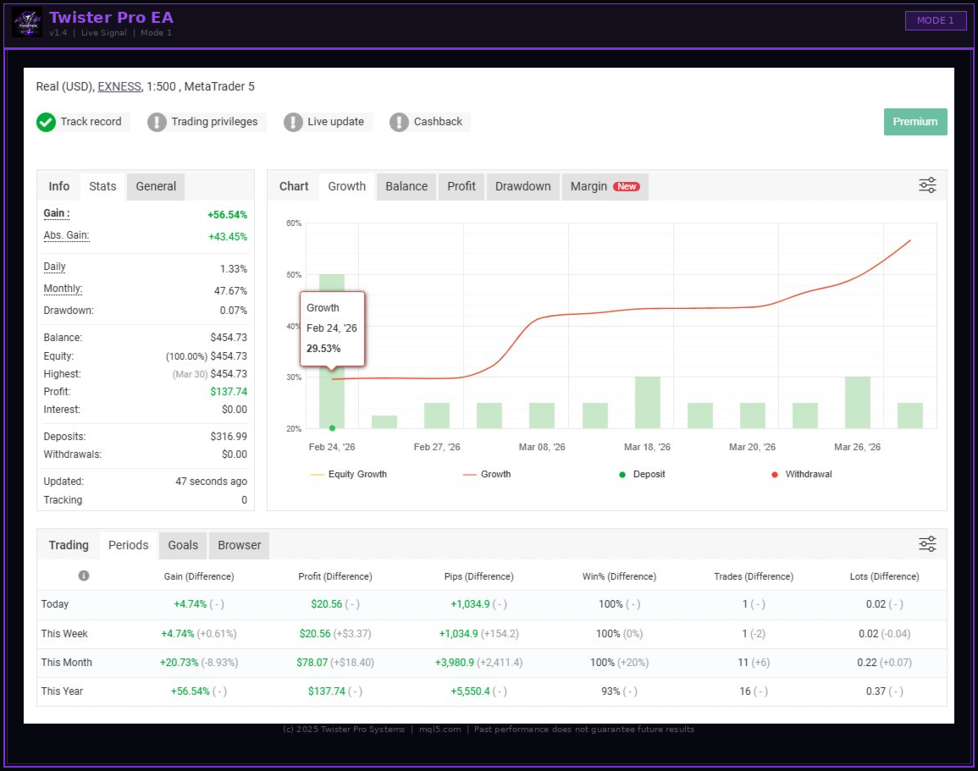Toggle Equity Growth legend series
The width and height of the screenshot is (978, 771).
coord(349,474)
